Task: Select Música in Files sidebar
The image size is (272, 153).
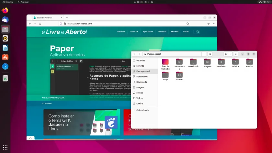Action: pyautogui.click(x=145, y=93)
